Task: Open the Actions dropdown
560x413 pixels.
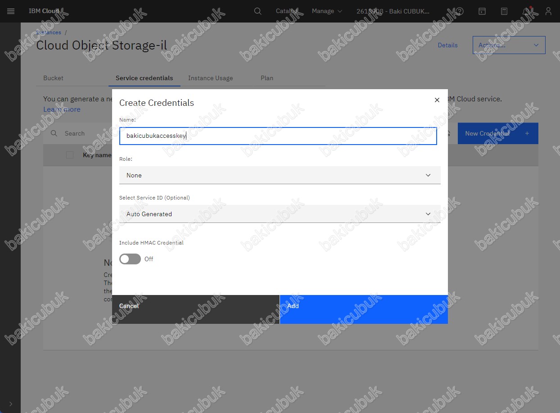Action: pos(509,45)
